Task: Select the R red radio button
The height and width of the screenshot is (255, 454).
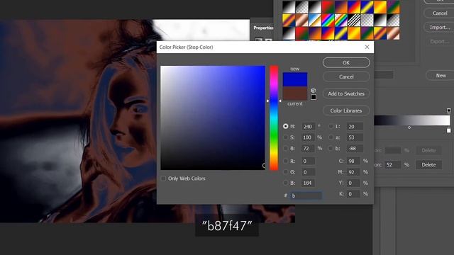Action: 285,161
